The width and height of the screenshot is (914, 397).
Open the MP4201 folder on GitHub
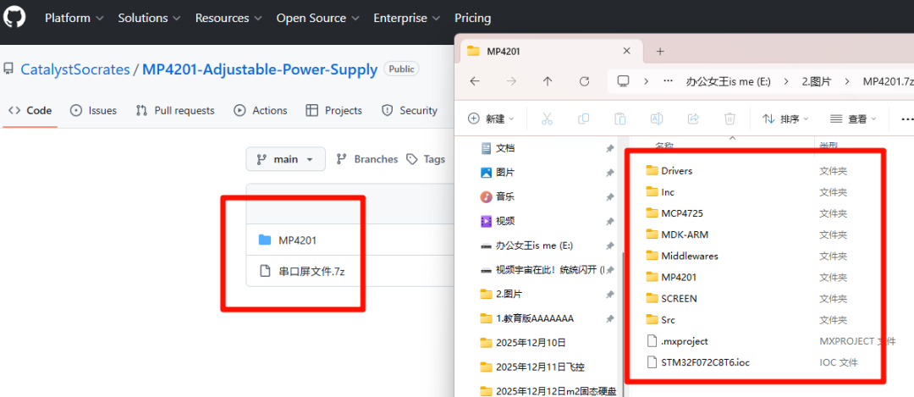click(297, 240)
